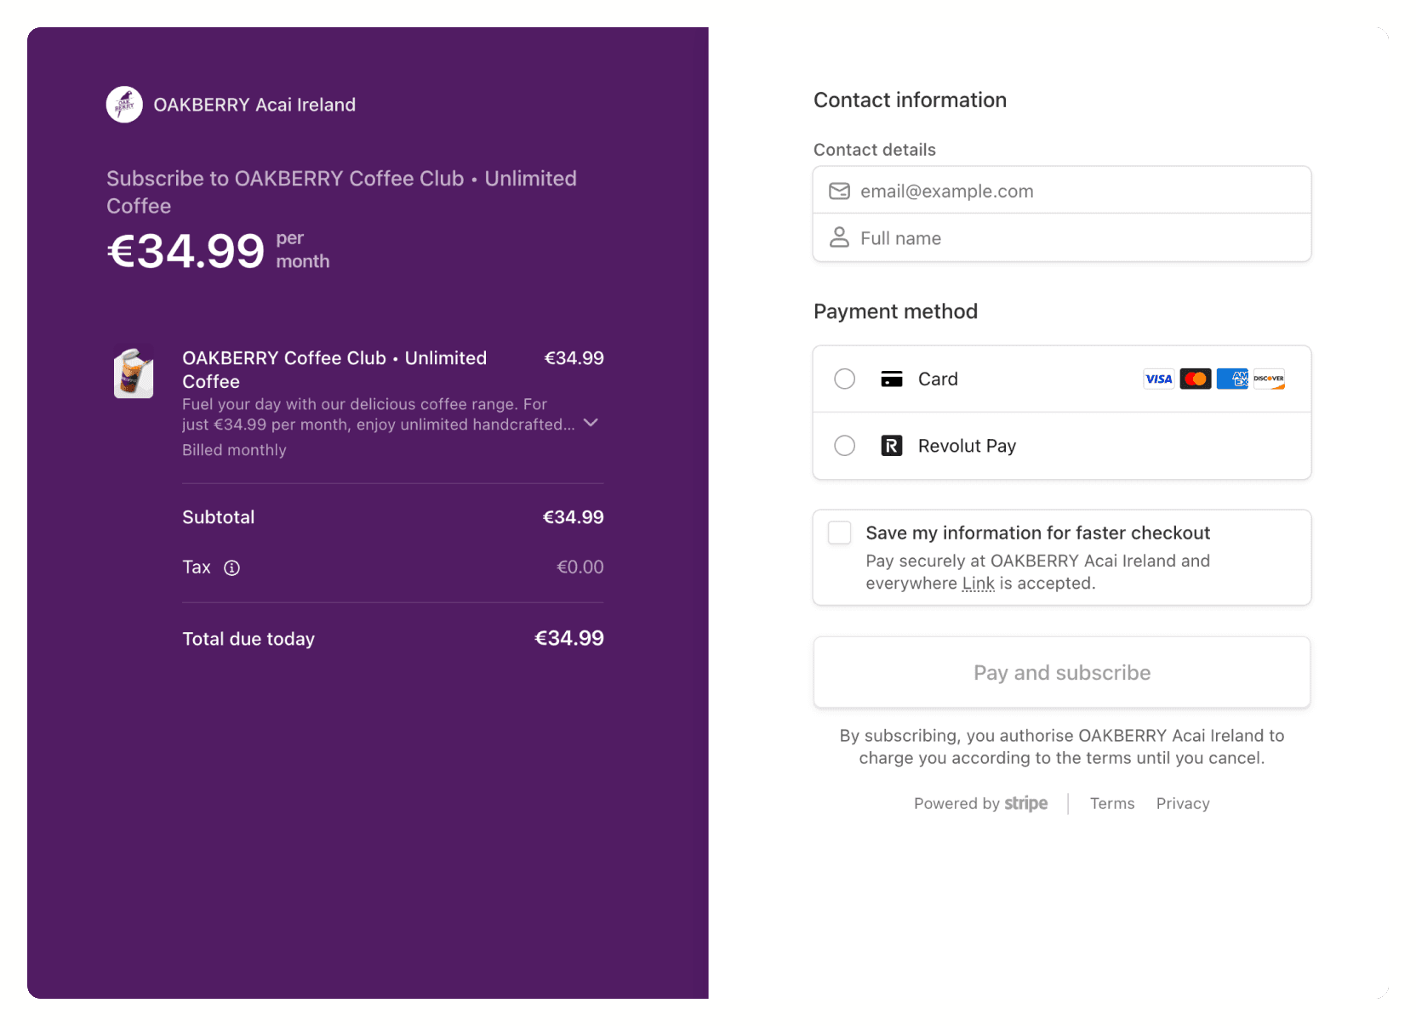Screen dimensions: 1416x1026
Task: Click the credit card icon beside Card
Action: point(891,379)
